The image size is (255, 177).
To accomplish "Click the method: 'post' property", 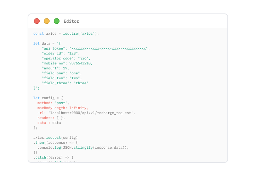I will pyautogui.click(x=53, y=103).
